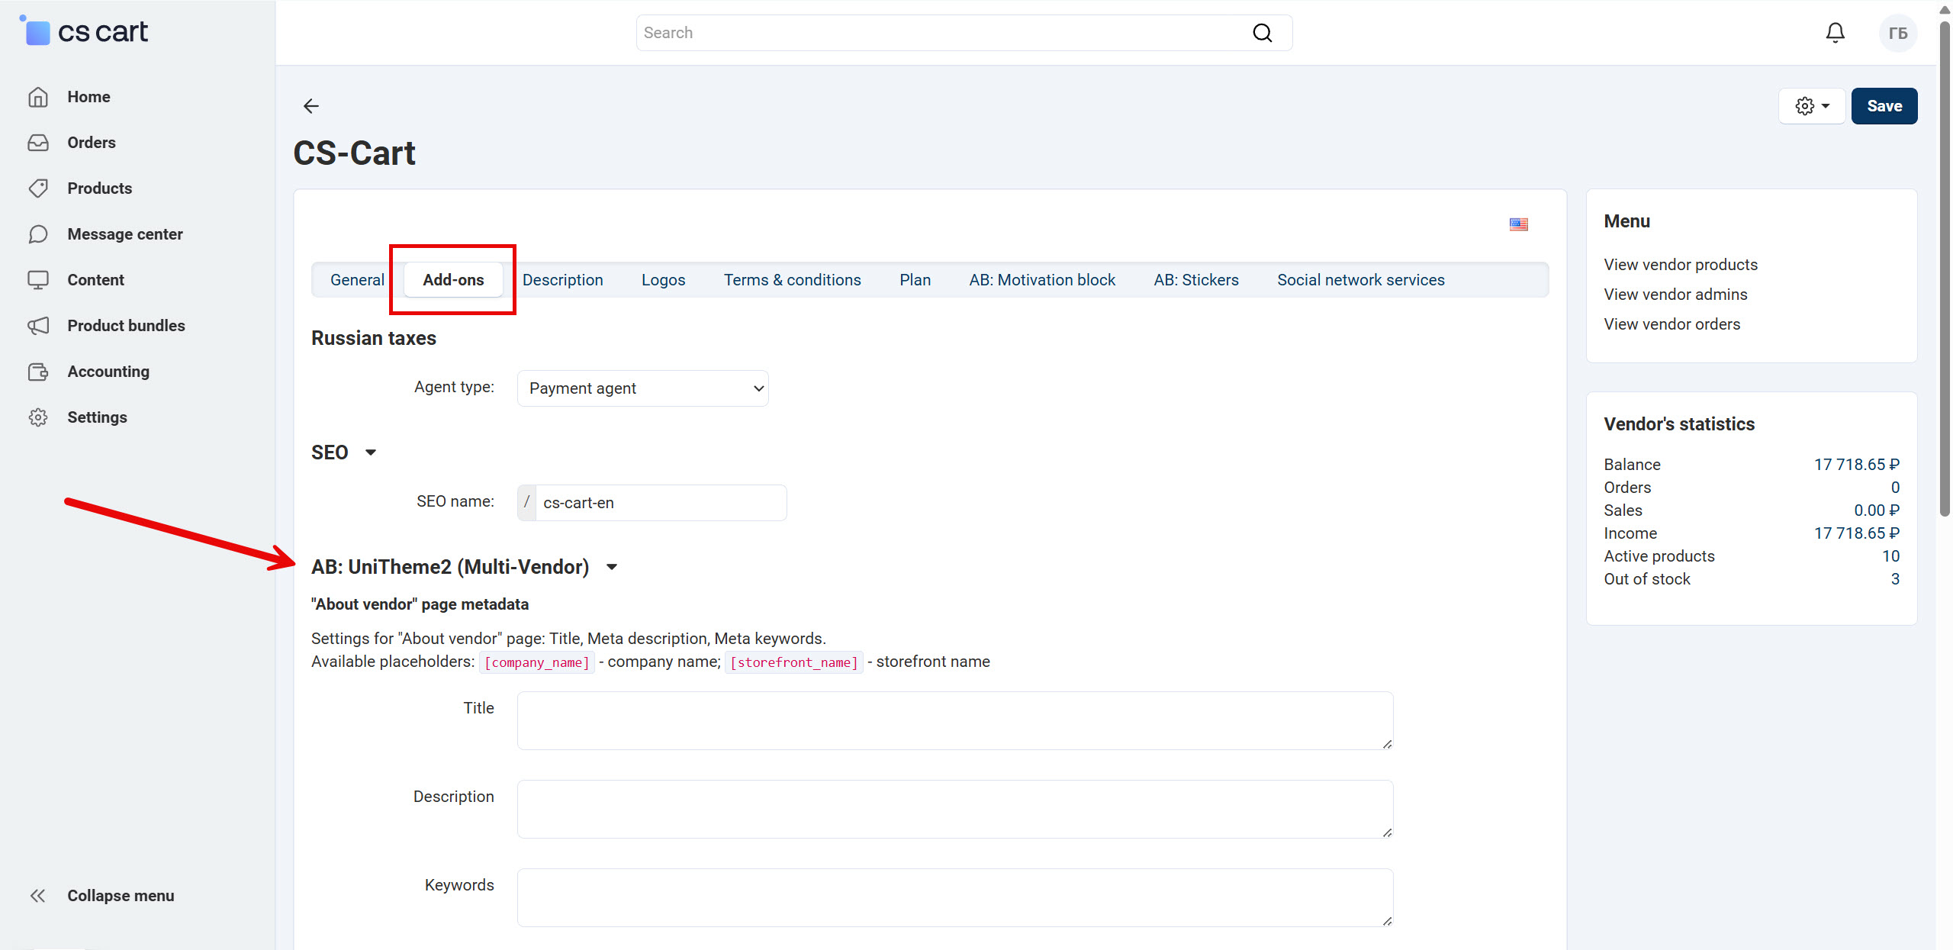Click the Product bundles megaphone icon
This screenshot has width=1953, height=950.
pos(38,326)
